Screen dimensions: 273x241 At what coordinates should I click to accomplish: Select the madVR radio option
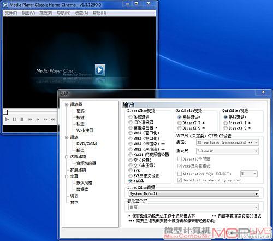[x=130, y=181]
